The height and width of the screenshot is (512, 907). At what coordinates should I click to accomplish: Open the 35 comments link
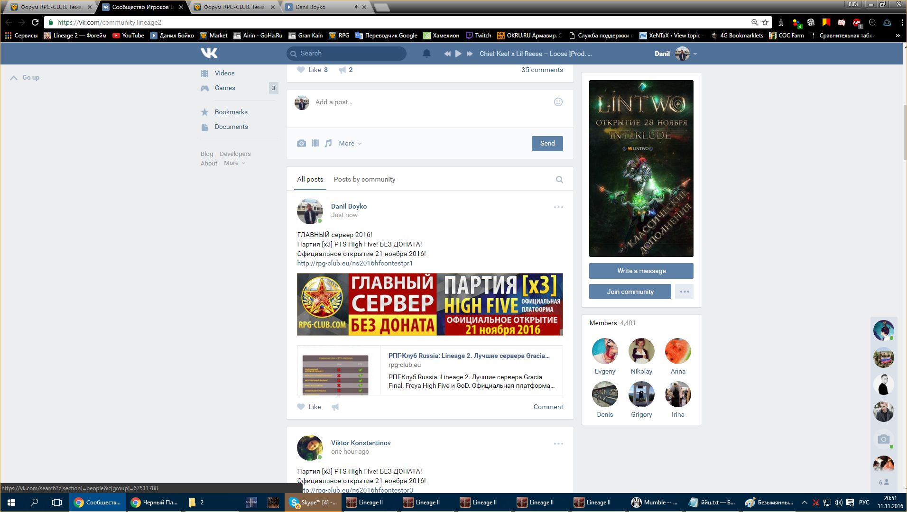(542, 70)
